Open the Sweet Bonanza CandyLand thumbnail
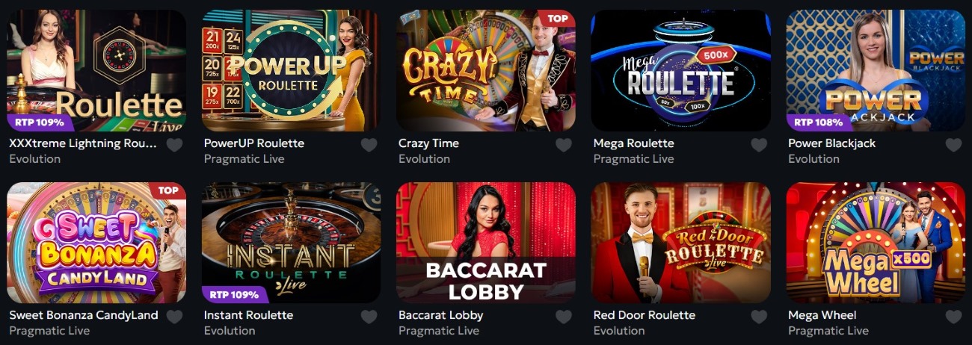972x345 pixels. [x=96, y=243]
